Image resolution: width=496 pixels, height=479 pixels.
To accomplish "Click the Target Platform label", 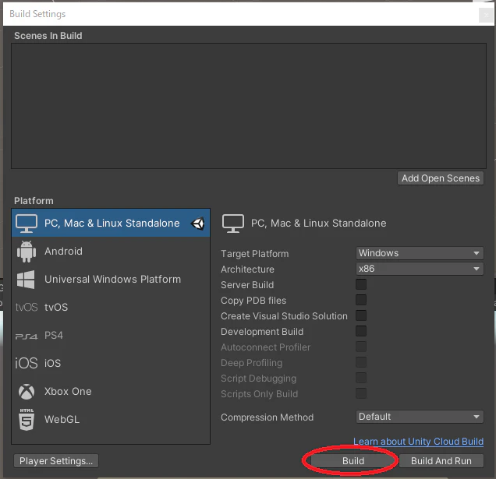I will 255,254.
